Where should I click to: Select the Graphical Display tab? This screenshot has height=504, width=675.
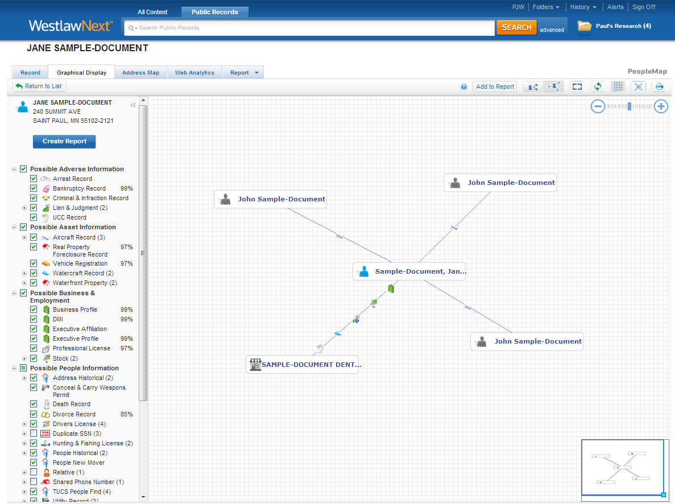[x=81, y=72]
